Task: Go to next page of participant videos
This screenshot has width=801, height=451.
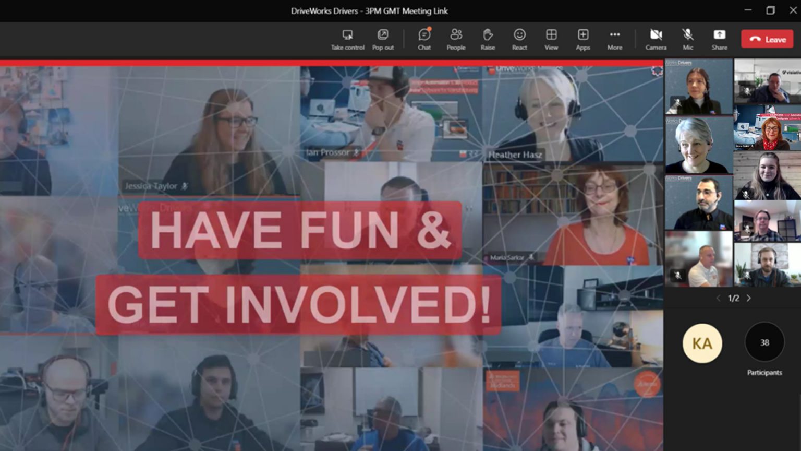Action: (749, 298)
